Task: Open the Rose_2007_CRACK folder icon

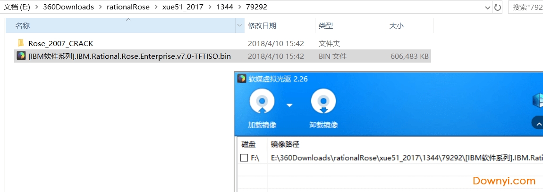Action: 21,43
